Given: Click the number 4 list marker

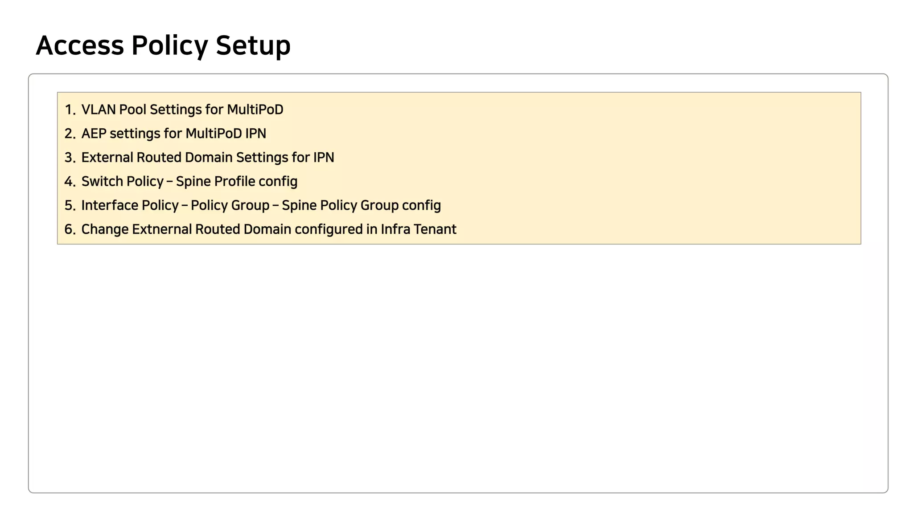Looking at the screenshot, I should click(x=70, y=182).
